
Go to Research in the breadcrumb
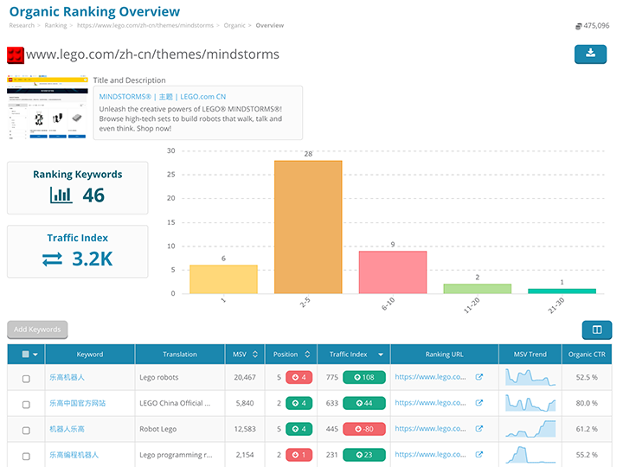click(x=22, y=26)
